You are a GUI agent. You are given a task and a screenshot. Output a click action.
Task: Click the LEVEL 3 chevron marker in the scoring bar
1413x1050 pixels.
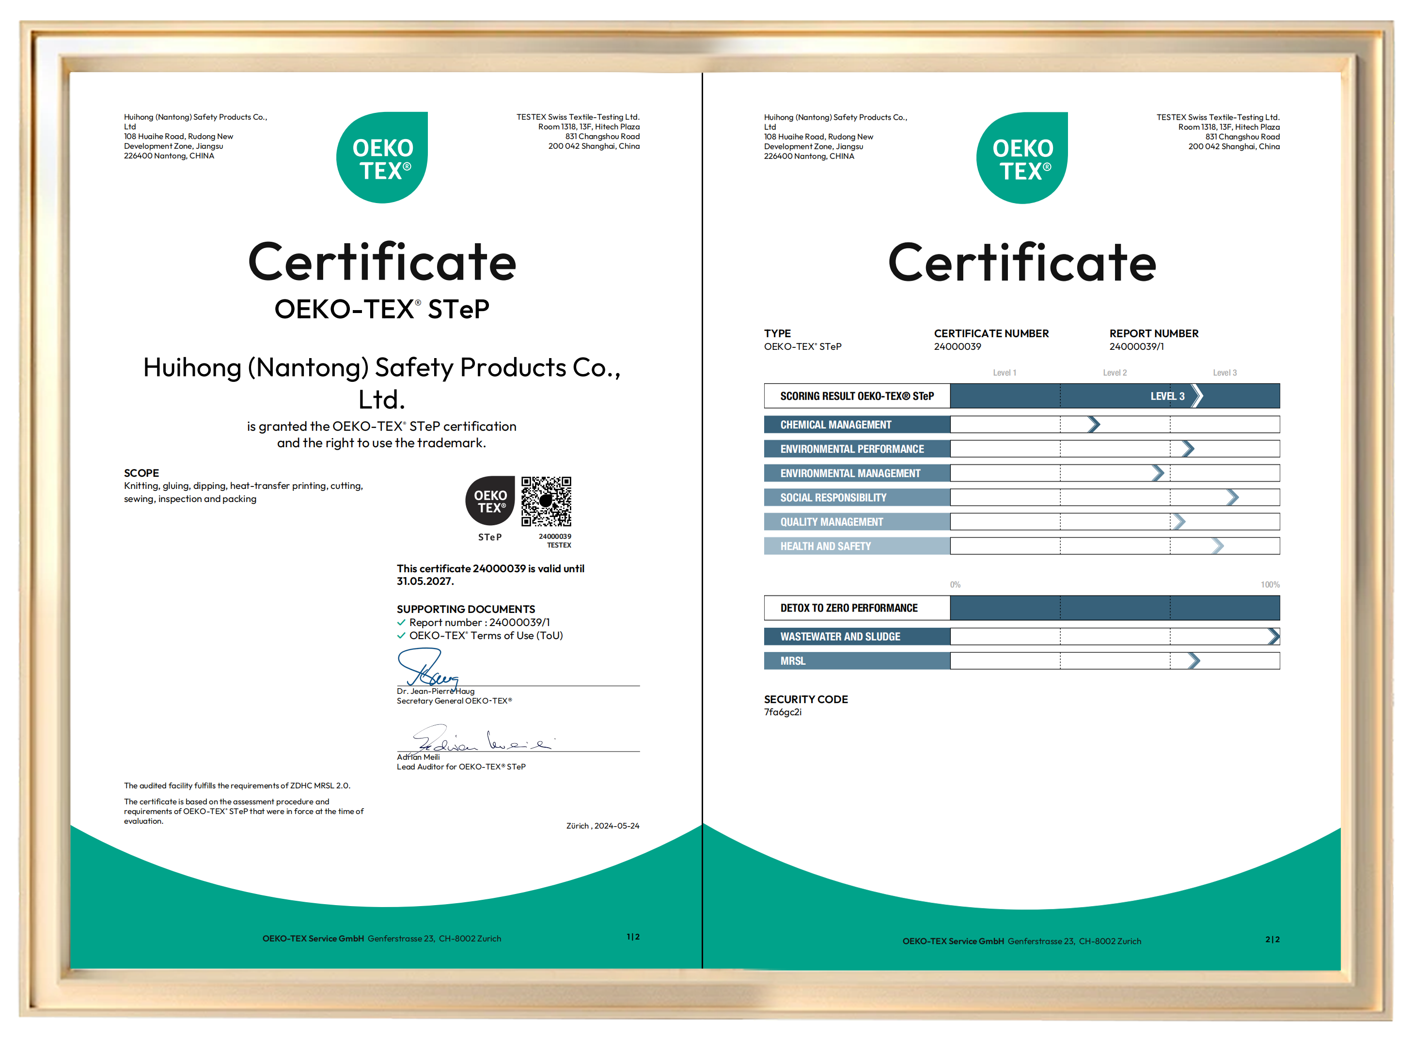click(x=1196, y=396)
